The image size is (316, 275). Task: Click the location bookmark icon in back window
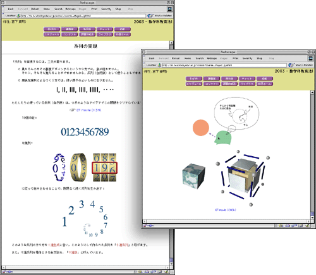(18, 16)
